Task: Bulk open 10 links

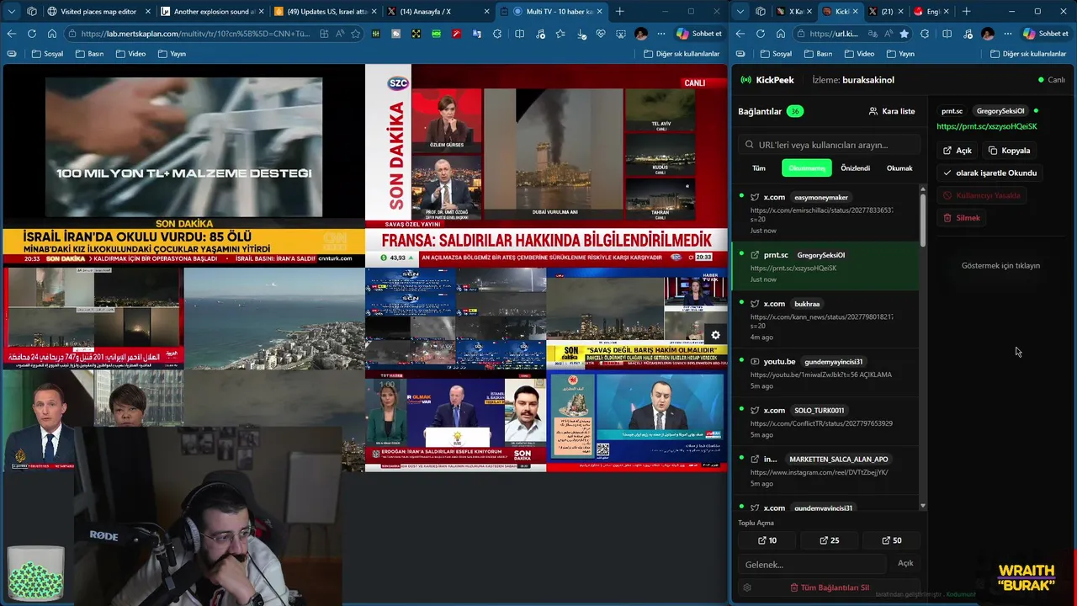Action: pyautogui.click(x=767, y=540)
